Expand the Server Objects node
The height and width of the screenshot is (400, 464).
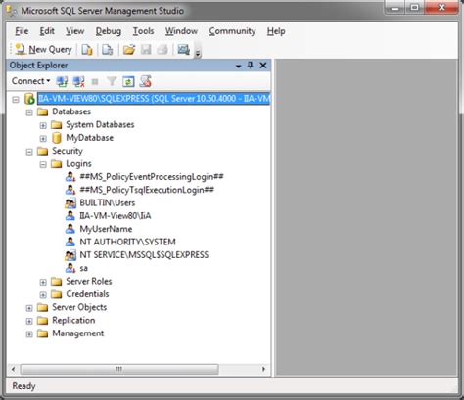pyautogui.click(x=29, y=308)
